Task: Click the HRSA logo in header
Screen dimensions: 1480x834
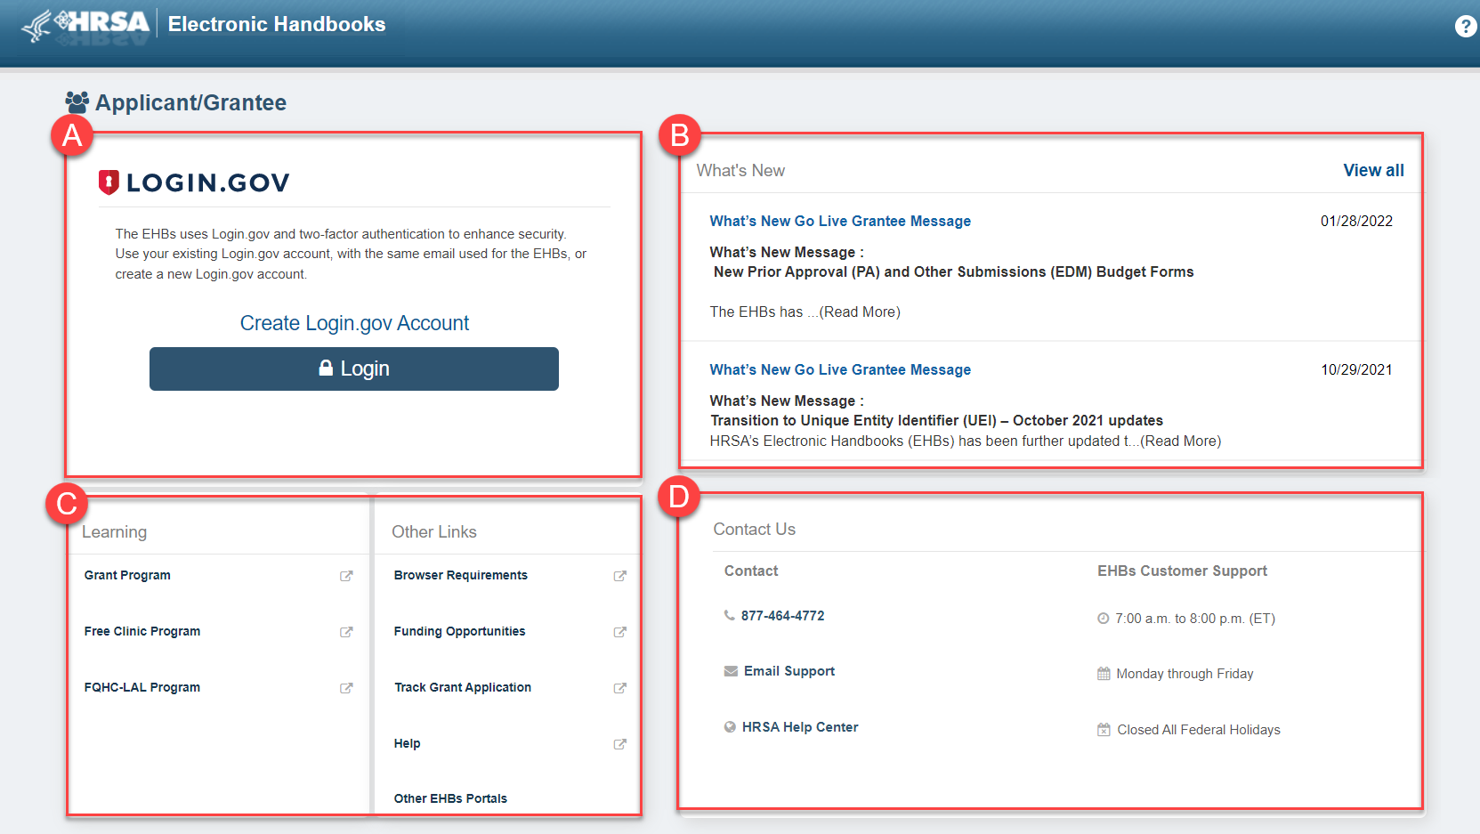Action: [85, 24]
